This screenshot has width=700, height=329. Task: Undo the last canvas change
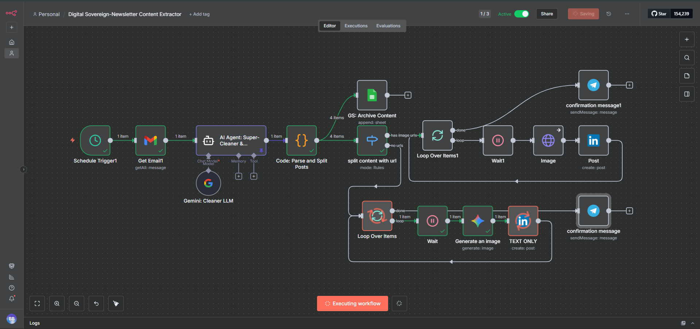[96, 303]
